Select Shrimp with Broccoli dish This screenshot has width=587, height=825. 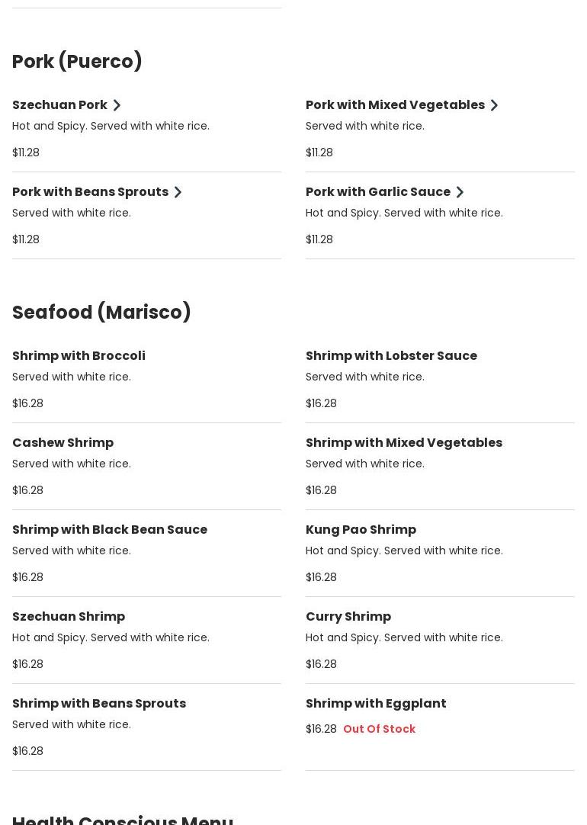point(79,356)
